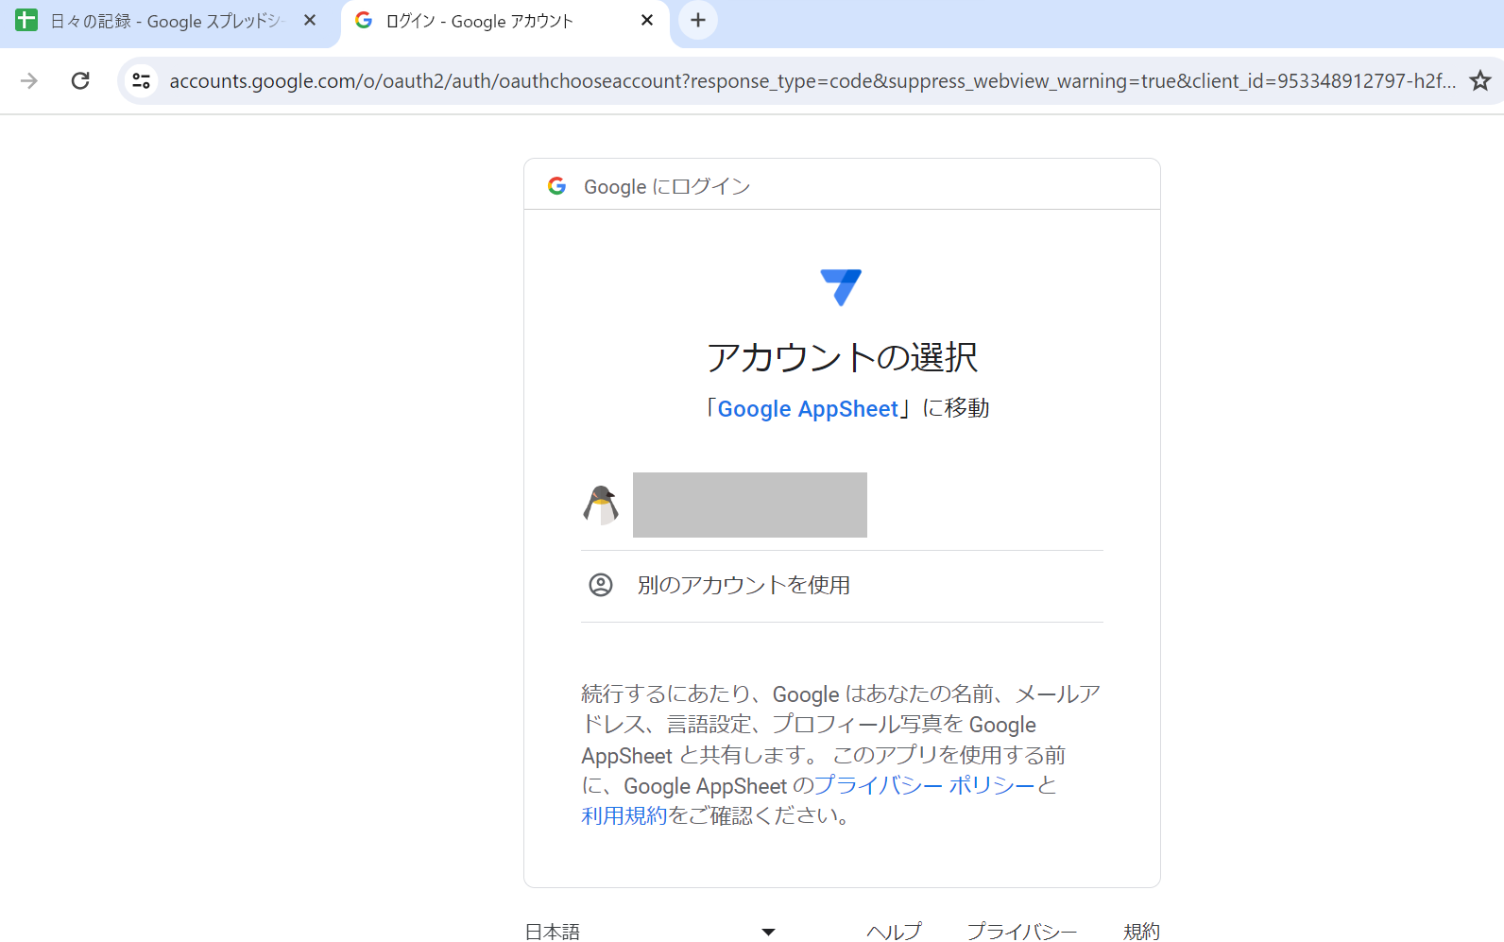Open the 規約 footer link
This screenshot has width=1504, height=942.
(x=1141, y=932)
